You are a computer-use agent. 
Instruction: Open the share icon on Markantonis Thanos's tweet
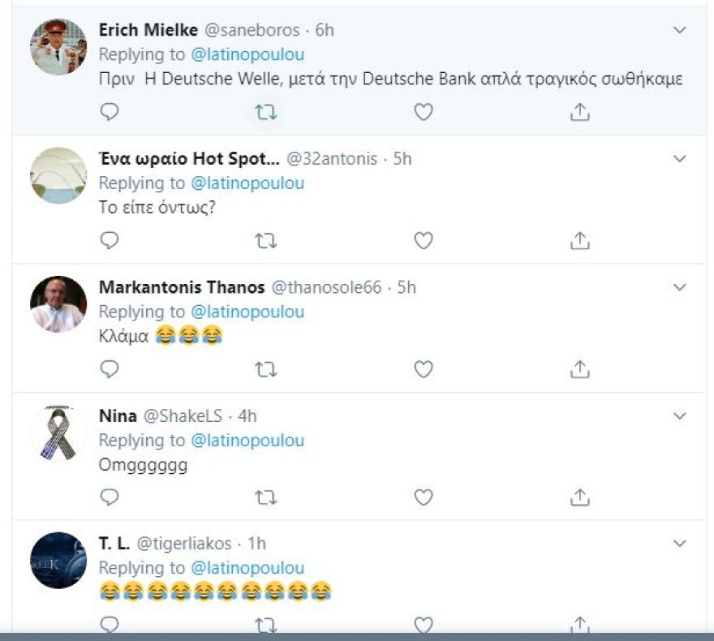(x=579, y=369)
